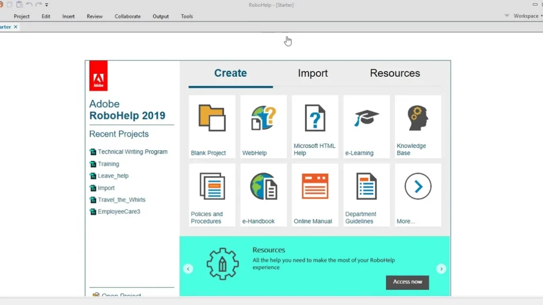Open the Collaborate menu
Viewport: 543px width, 305px height.
tap(127, 16)
